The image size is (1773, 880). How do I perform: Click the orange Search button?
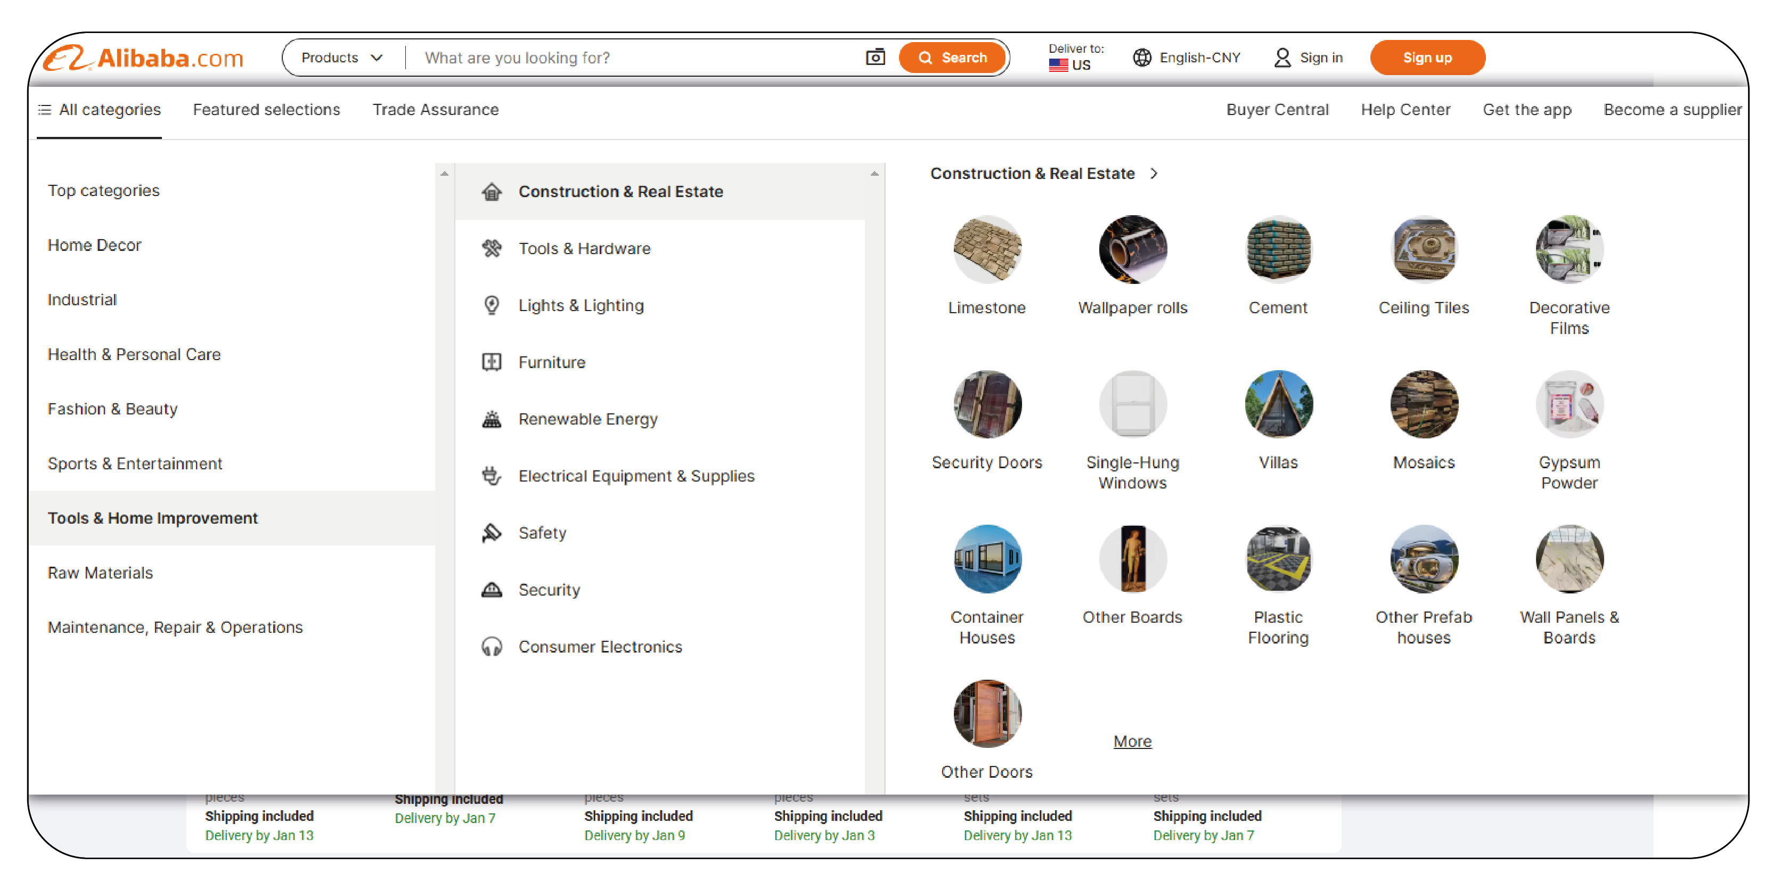[952, 58]
